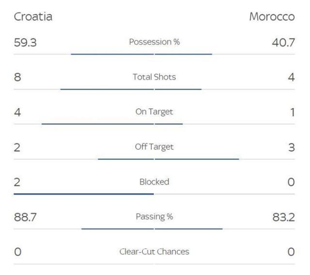
Task: Select Croatia's total shots value of 8
Action: point(17,77)
